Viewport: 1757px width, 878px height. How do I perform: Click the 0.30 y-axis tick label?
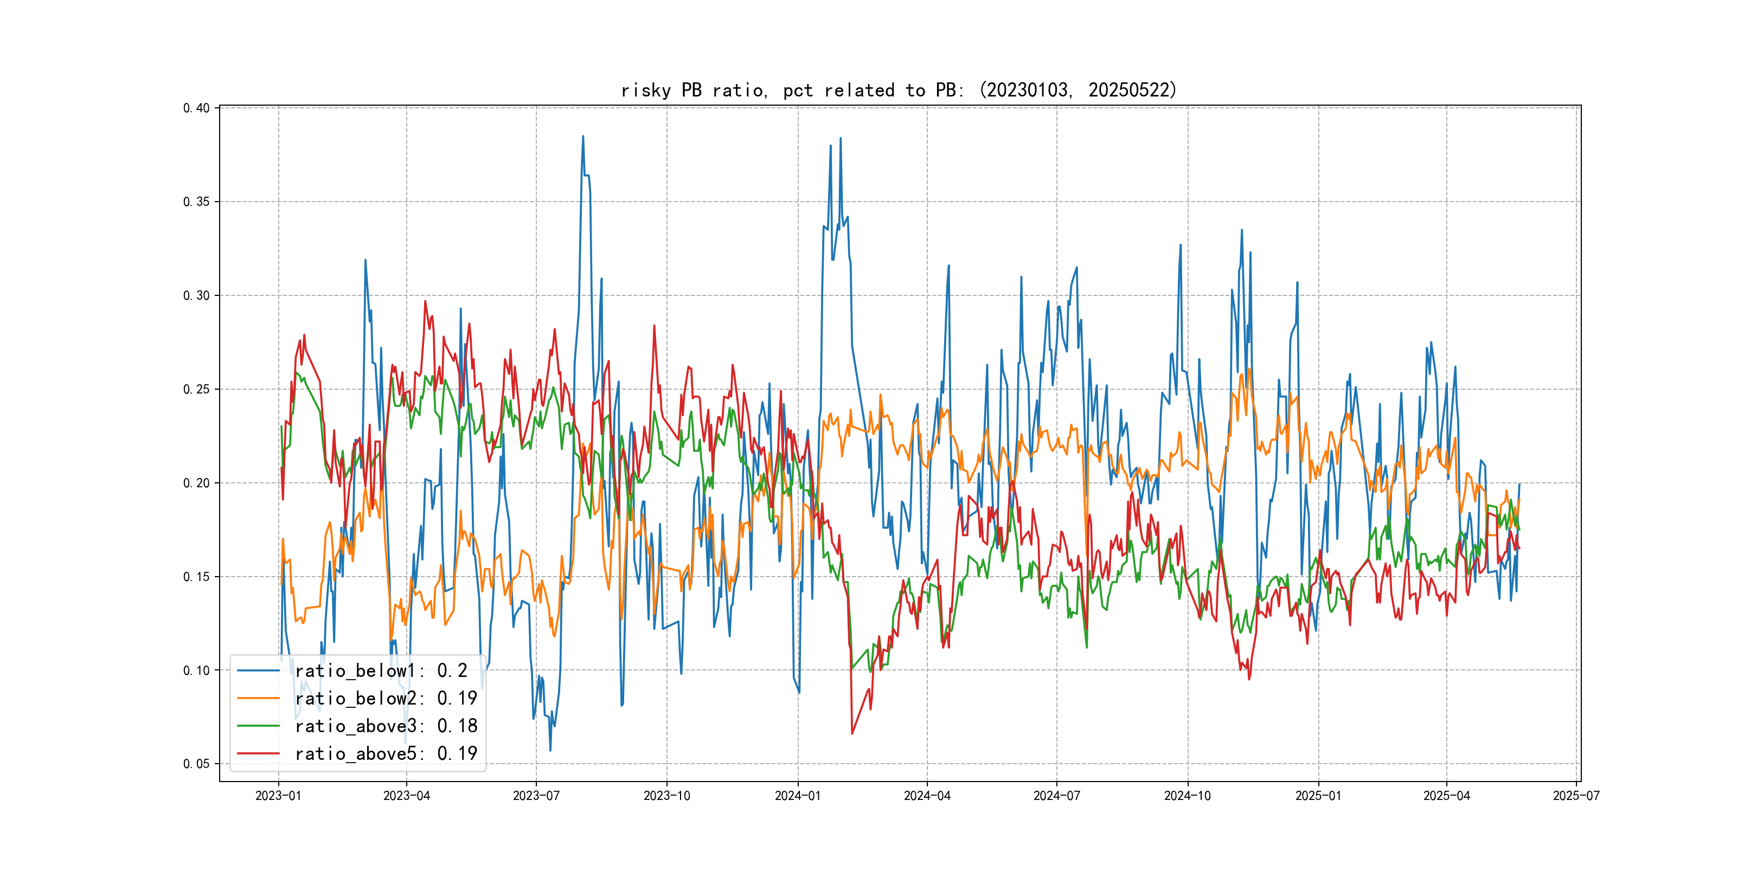tap(196, 295)
